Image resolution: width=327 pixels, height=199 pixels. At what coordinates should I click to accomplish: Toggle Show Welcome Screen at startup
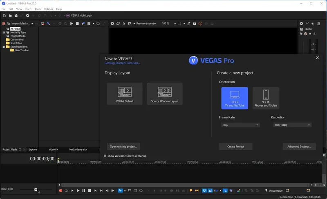coord(105,156)
